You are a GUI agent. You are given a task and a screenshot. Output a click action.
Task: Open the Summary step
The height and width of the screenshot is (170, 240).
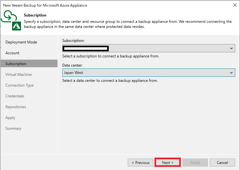13,128
